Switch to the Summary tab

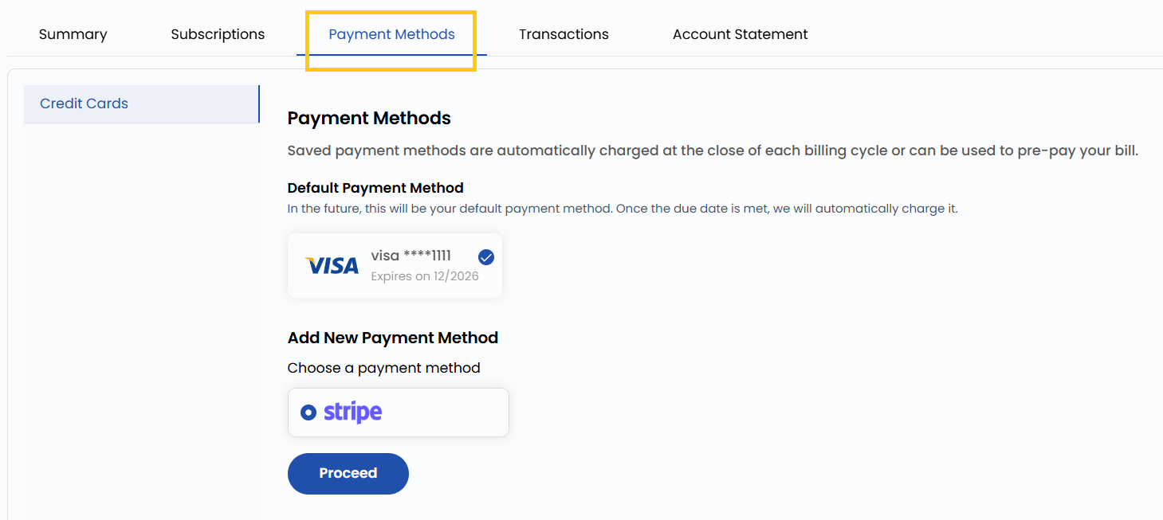coord(73,34)
